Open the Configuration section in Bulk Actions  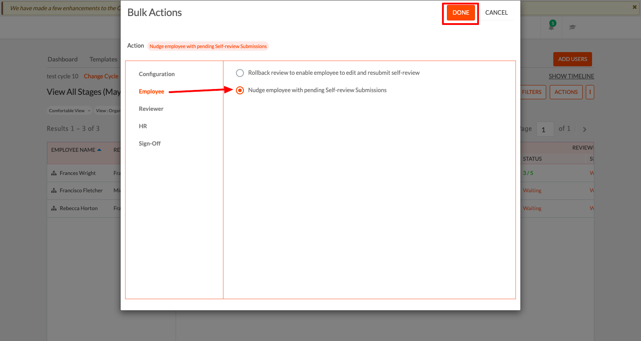click(157, 74)
